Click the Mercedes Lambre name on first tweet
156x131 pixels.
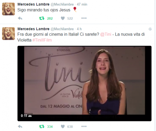[33, 4]
